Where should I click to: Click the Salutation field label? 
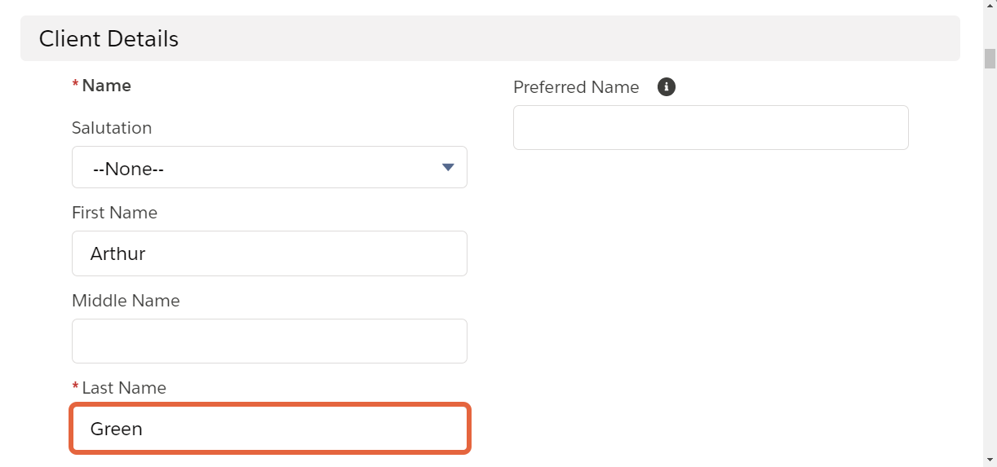point(112,128)
